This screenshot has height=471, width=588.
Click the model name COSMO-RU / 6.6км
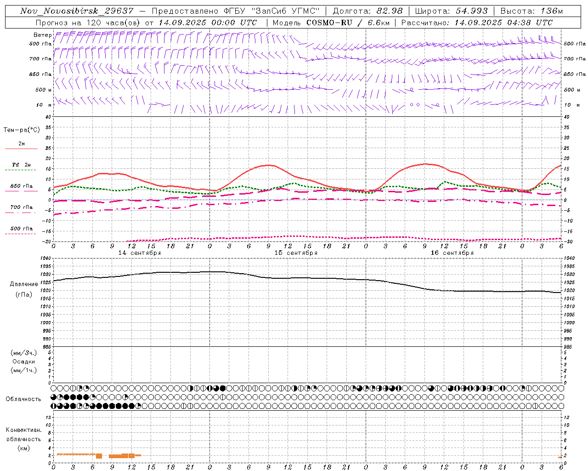[348, 23]
